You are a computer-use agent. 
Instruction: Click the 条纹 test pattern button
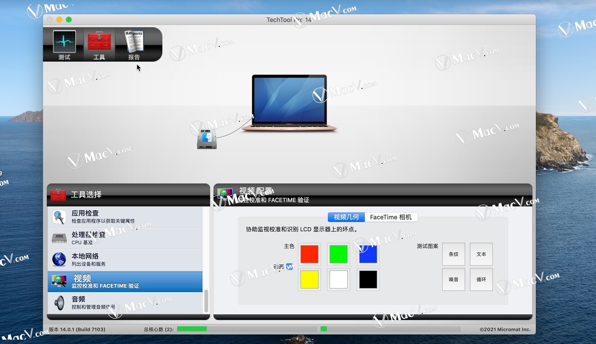pos(454,254)
